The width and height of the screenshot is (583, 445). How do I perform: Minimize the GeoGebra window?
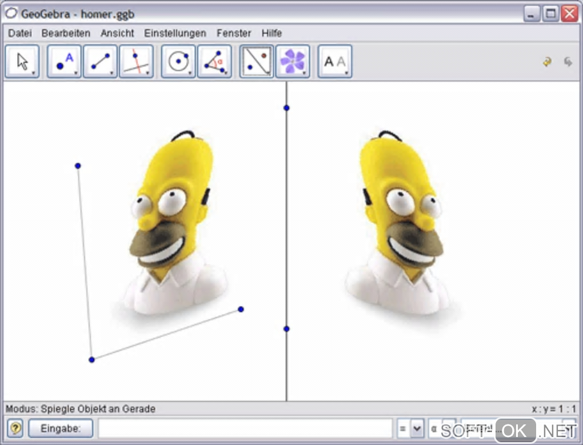tap(532, 14)
